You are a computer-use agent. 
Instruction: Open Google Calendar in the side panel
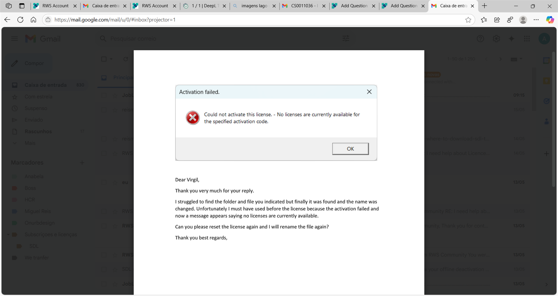(x=547, y=60)
